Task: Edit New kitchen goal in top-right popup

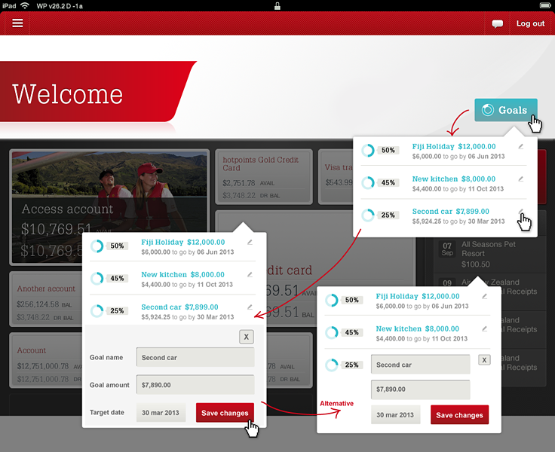Action: (520, 179)
